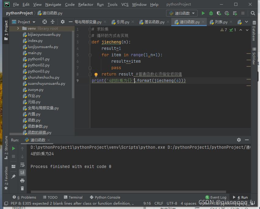
Task: Rerun the script from the Run panel
Action: pyautogui.click(x=13, y=148)
